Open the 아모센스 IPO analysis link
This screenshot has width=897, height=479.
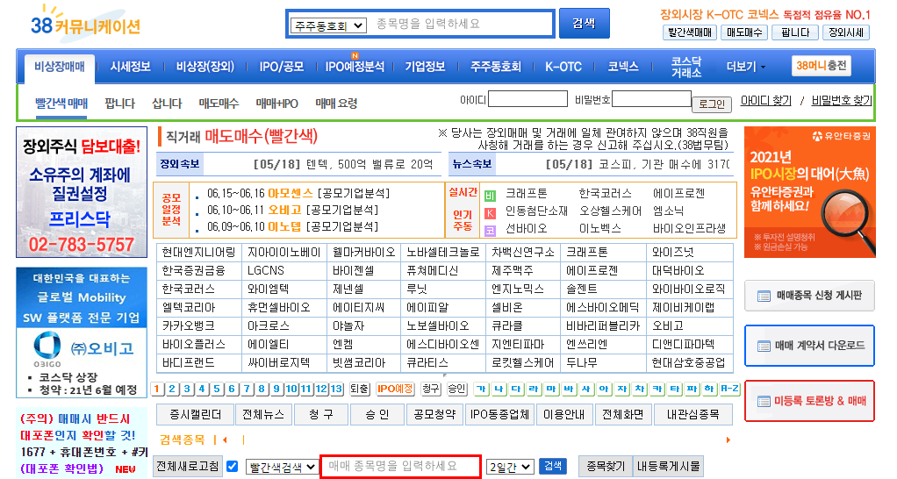click(291, 193)
